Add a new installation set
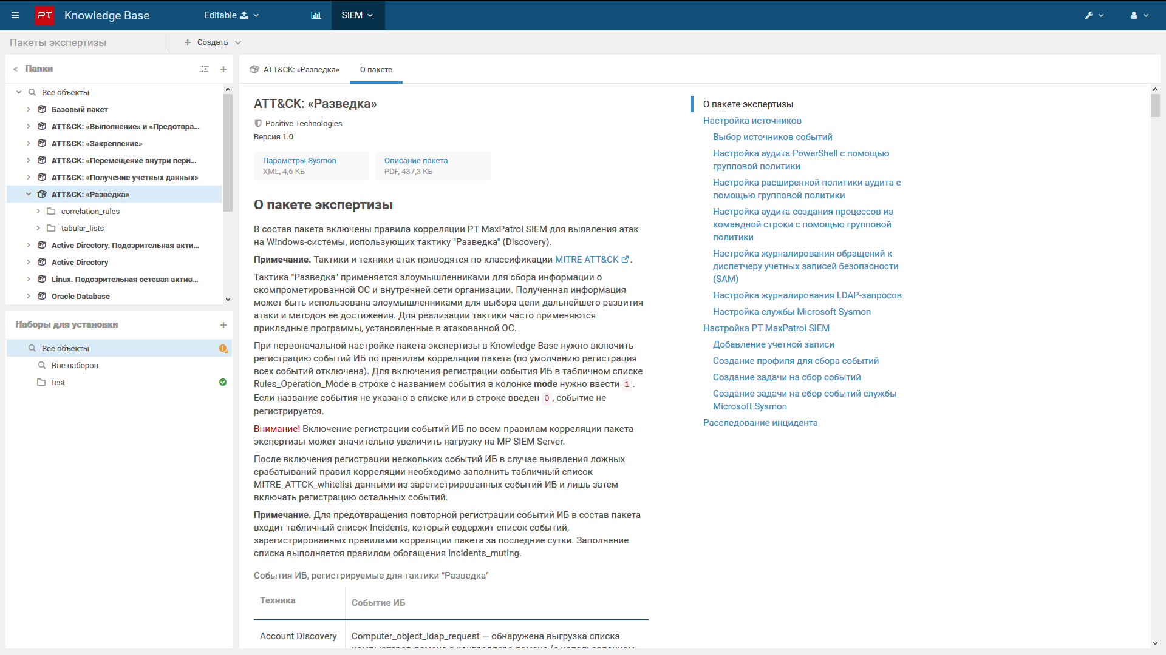Screen dimensions: 1166x655 click(x=223, y=325)
